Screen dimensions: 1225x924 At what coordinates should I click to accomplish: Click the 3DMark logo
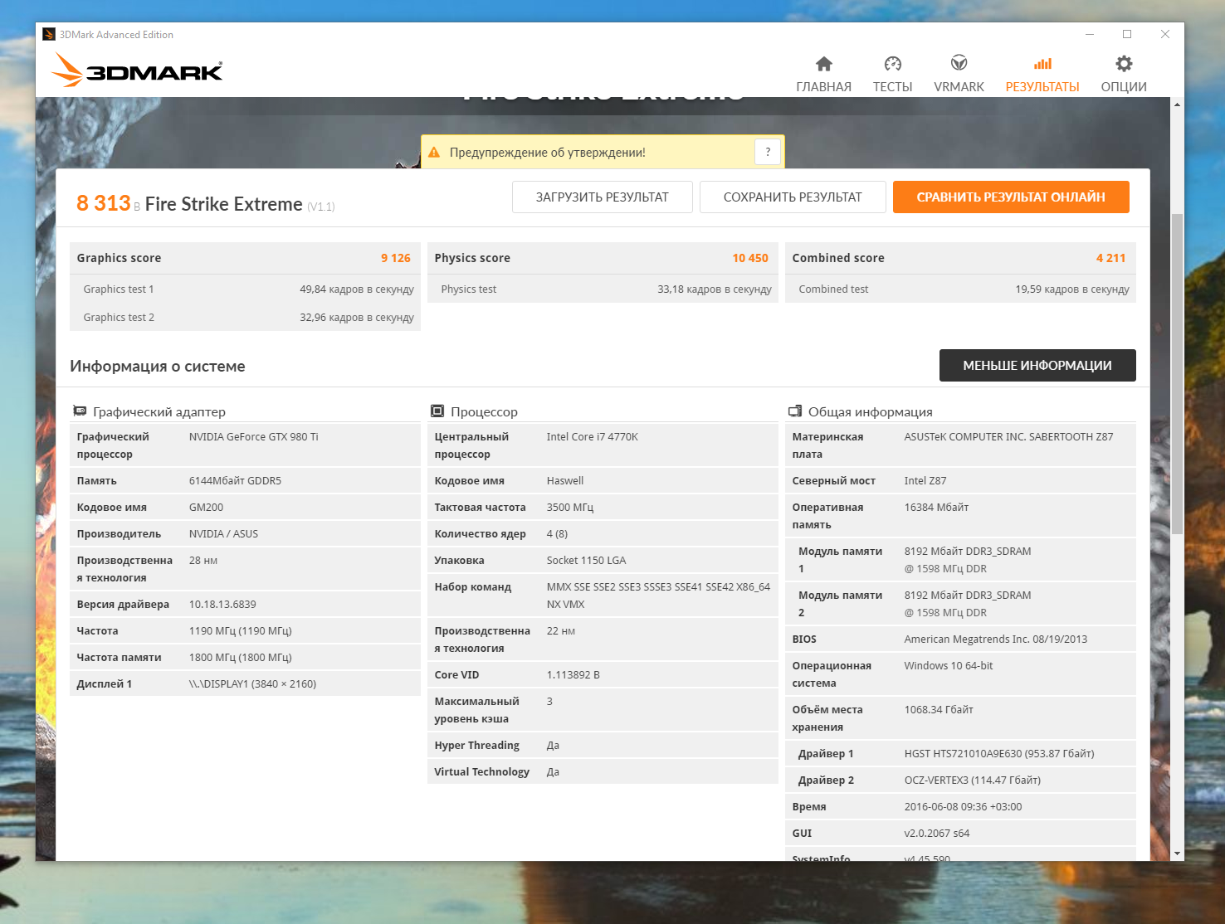click(x=137, y=70)
